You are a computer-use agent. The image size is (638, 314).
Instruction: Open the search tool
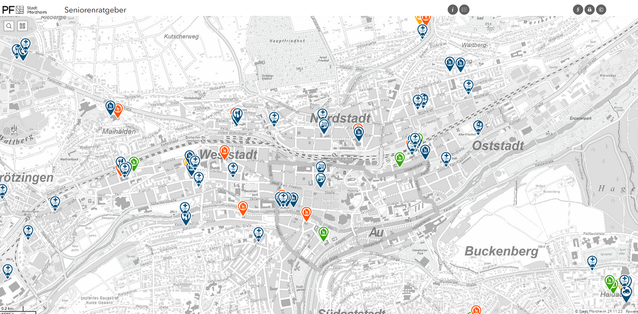(x=8, y=25)
